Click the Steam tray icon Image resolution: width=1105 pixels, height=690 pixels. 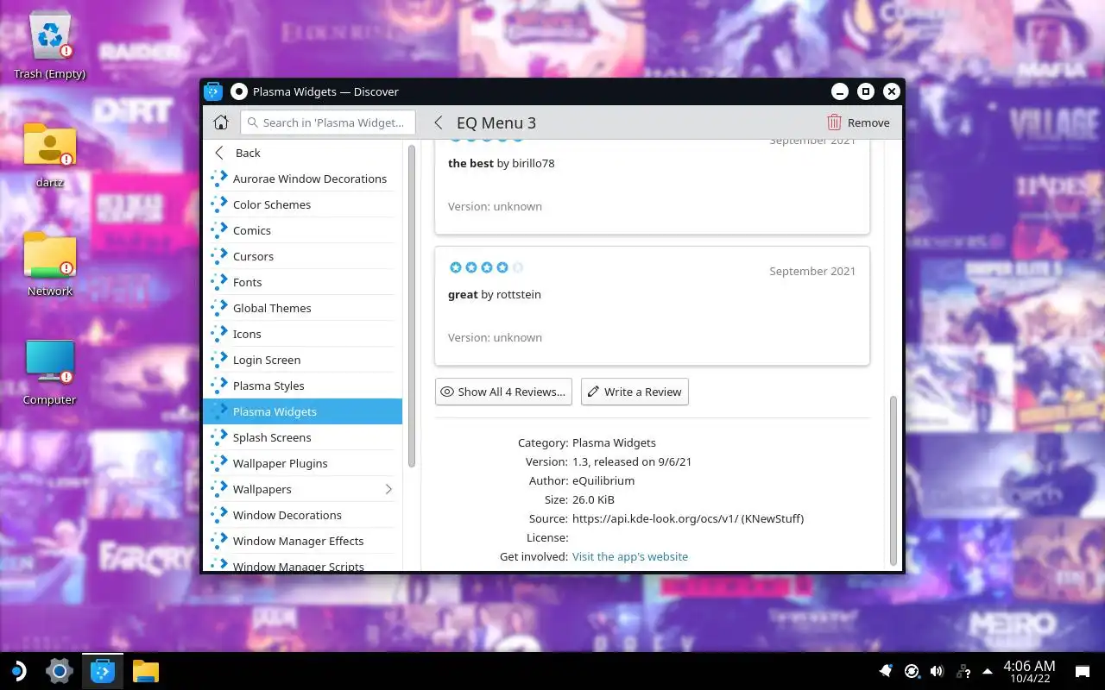pos(912,671)
